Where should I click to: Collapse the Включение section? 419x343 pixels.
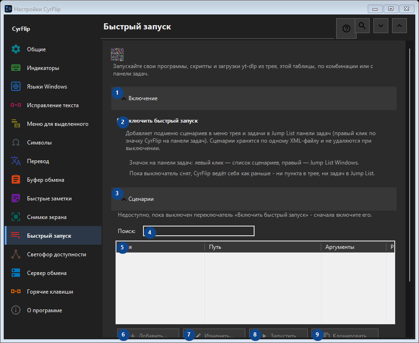[254, 98]
